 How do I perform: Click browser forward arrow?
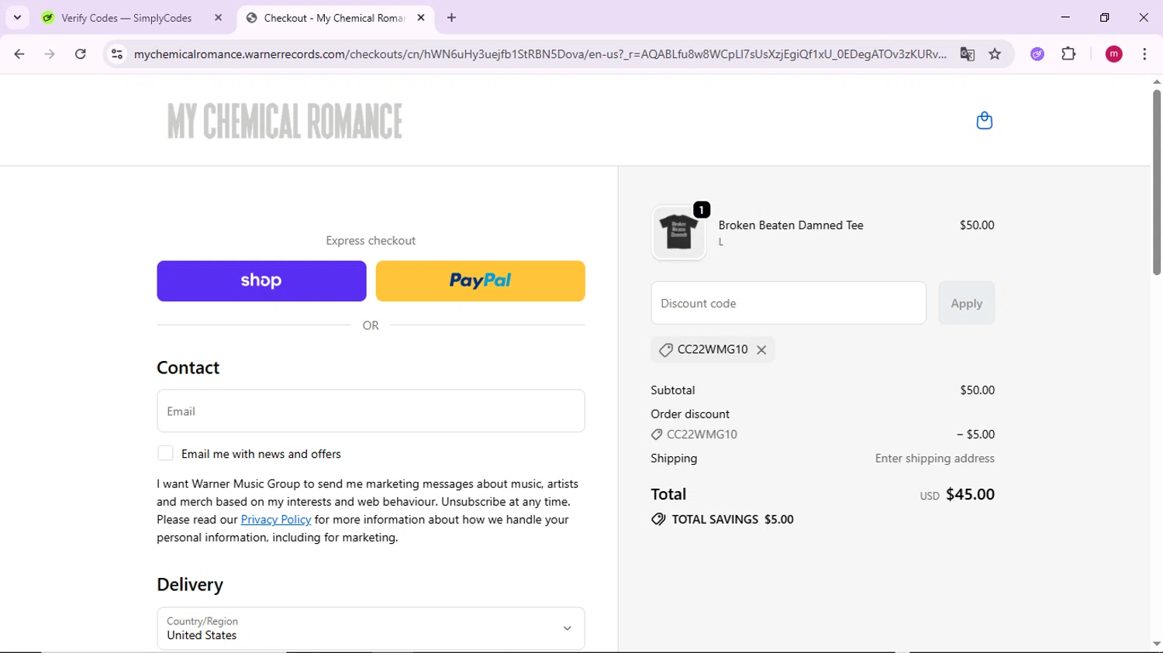[50, 54]
